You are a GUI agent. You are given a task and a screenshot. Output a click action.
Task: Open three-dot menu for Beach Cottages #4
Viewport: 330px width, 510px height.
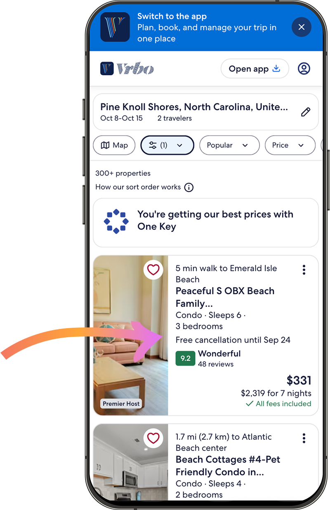[304, 439]
